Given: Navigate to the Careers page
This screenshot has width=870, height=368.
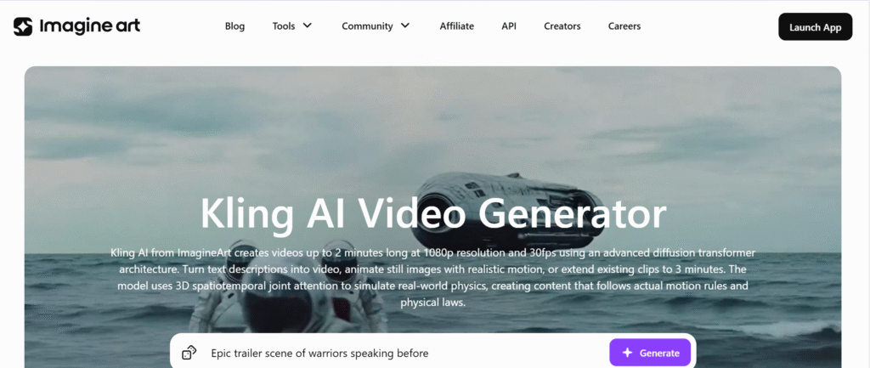Looking at the screenshot, I should pos(624,26).
